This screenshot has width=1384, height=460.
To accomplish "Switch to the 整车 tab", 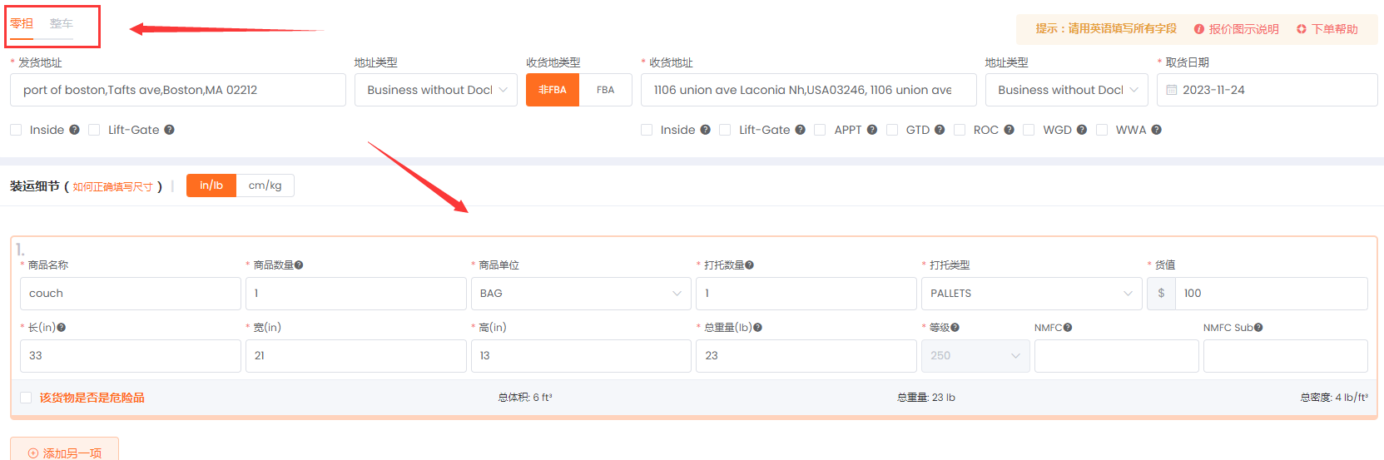I will click(61, 24).
